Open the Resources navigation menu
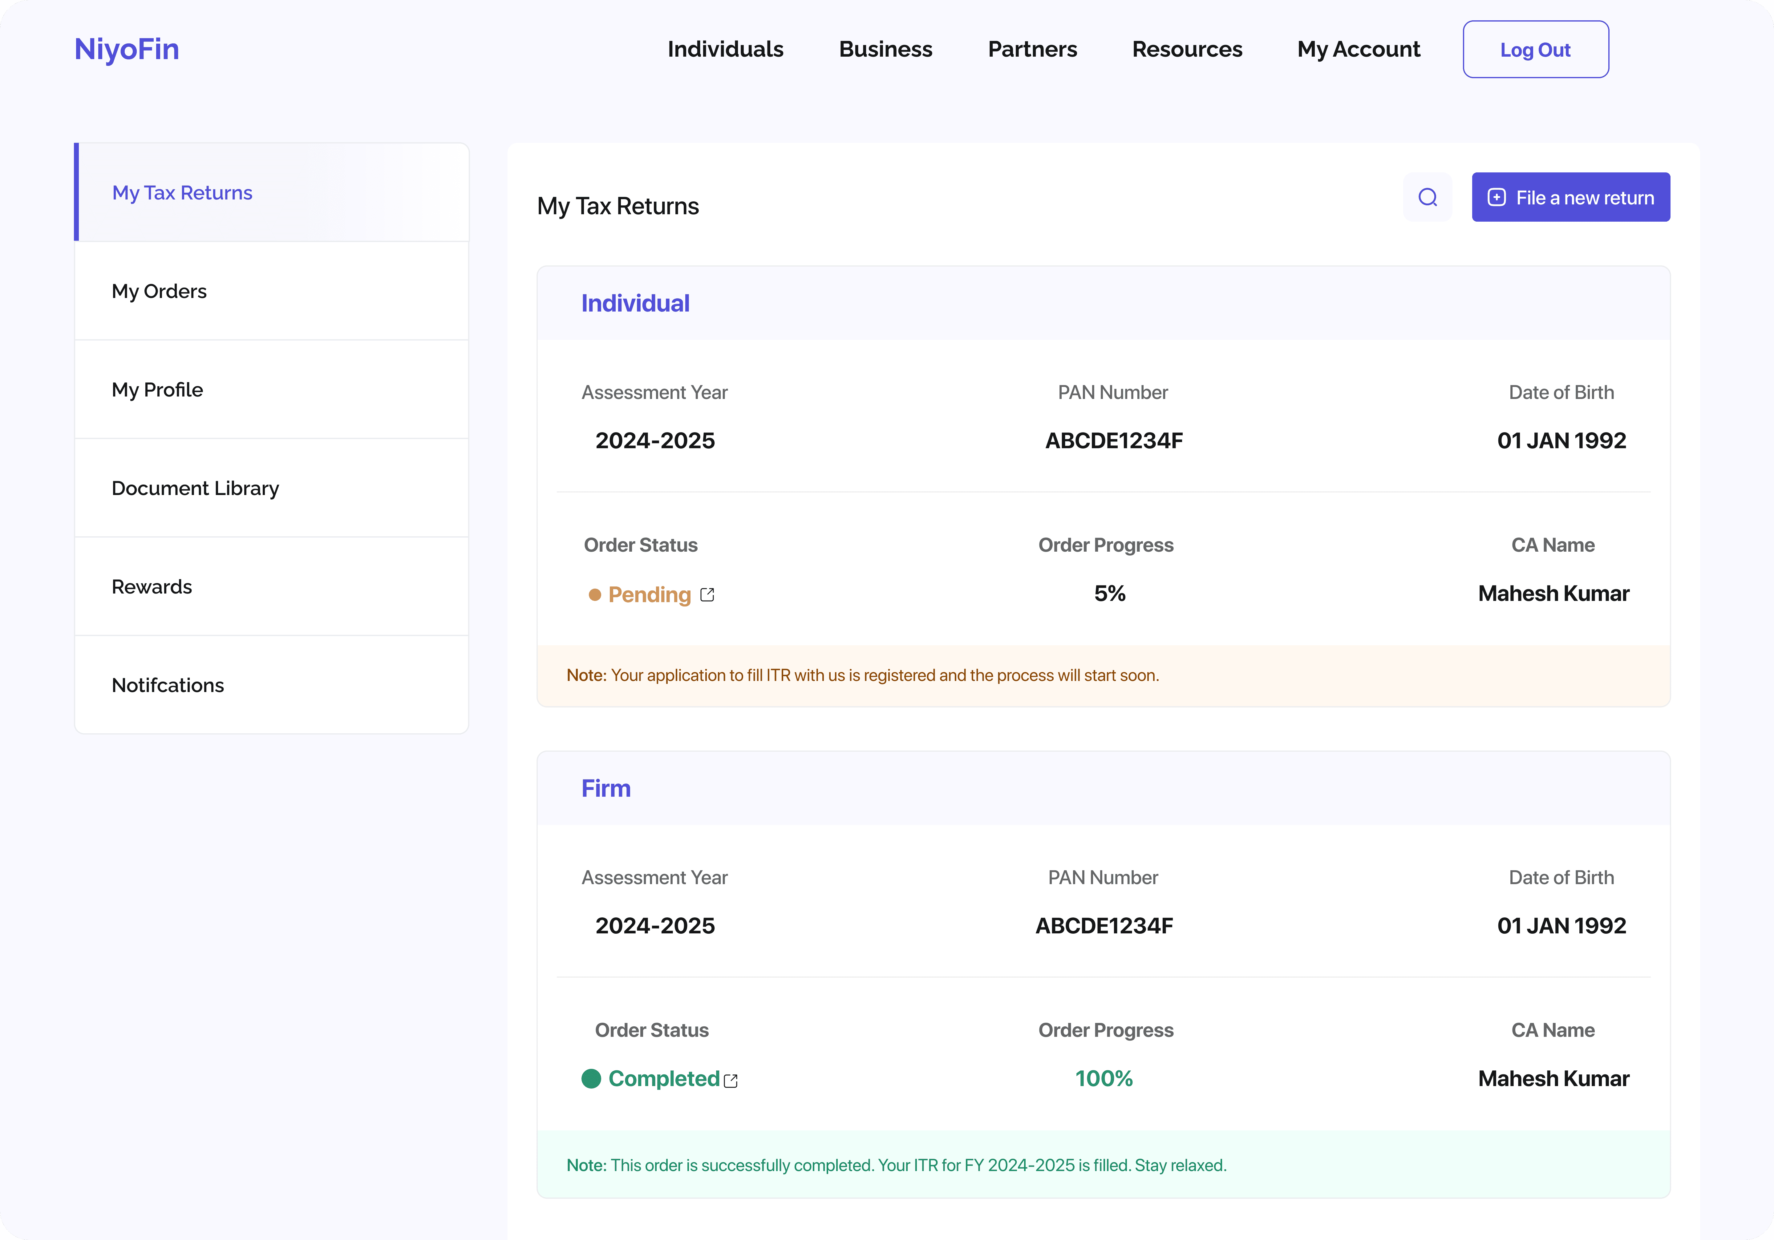The height and width of the screenshot is (1240, 1774). coord(1187,50)
